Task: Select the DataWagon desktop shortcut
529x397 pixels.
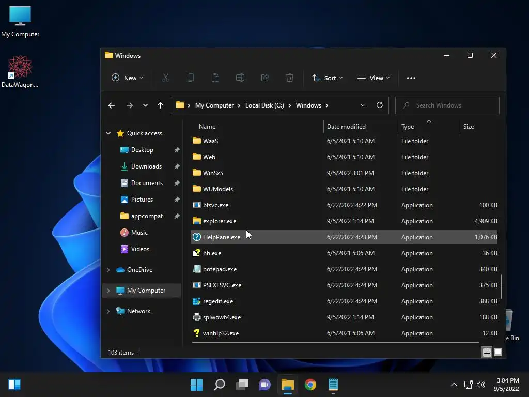Action: point(20,71)
